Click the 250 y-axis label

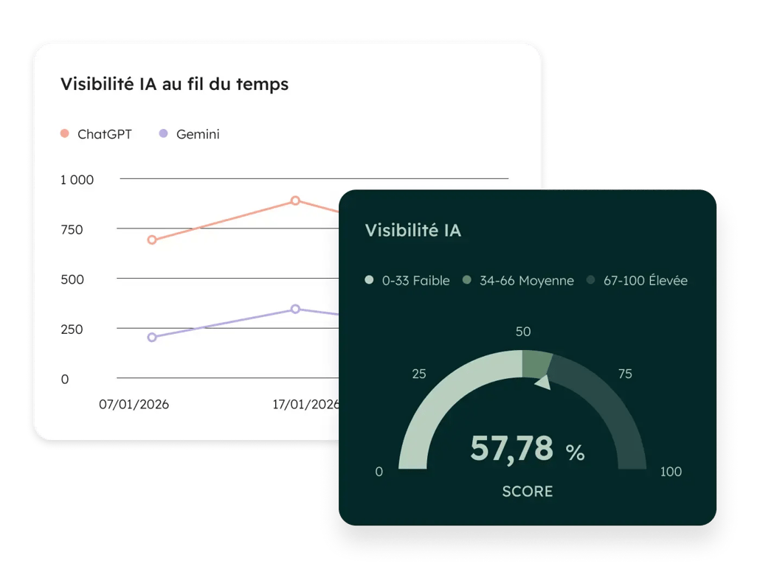pyautogui.click(x=72, y=329)
